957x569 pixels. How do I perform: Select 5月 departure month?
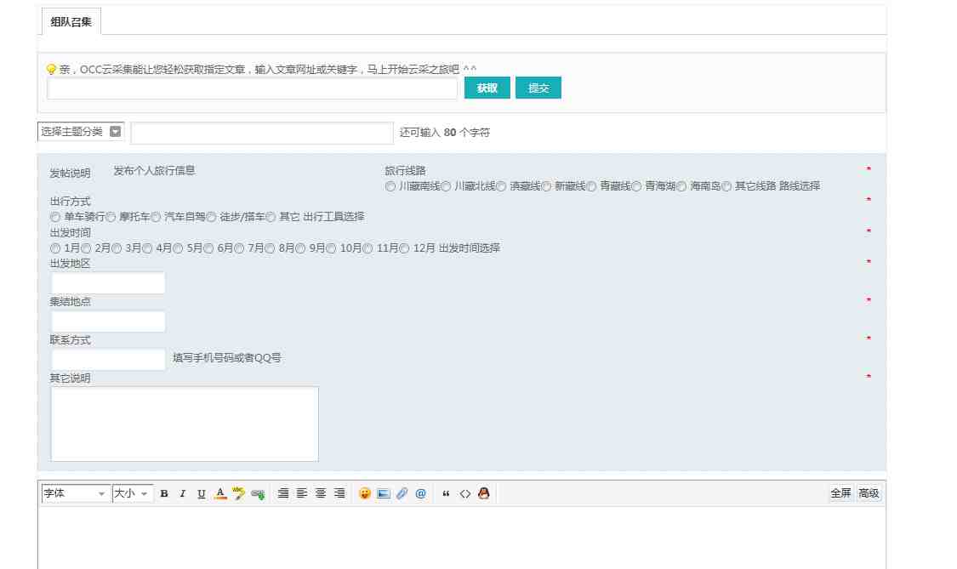pyautogui.click(x=178, y=248)
